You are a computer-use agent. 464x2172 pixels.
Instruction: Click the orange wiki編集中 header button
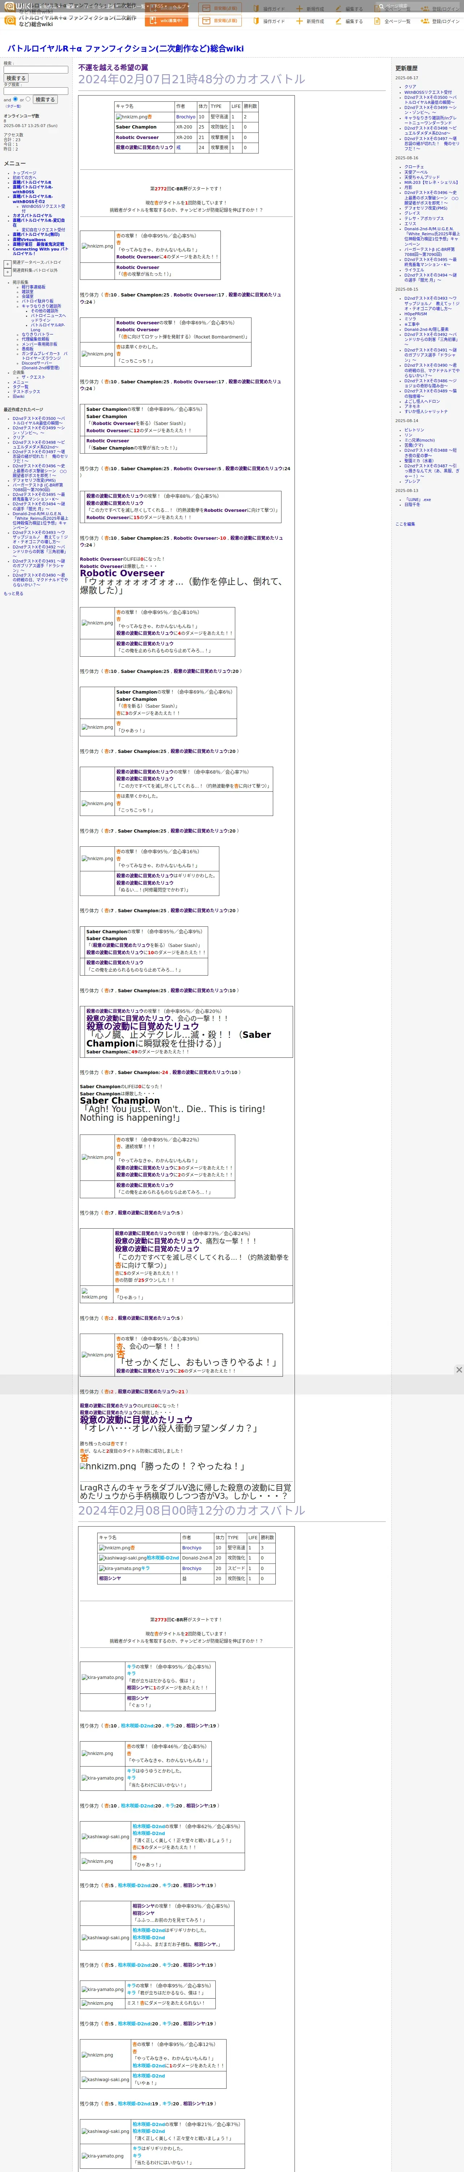pos(166,21)
